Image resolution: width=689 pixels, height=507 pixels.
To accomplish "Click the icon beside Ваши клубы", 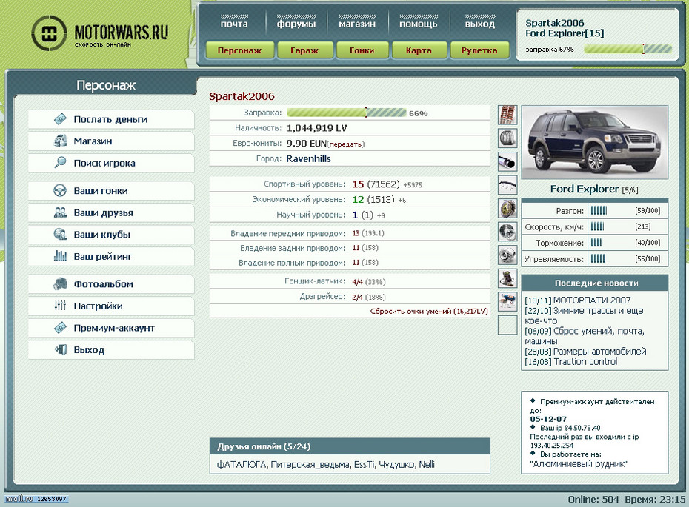I will [x=60, y=234].
